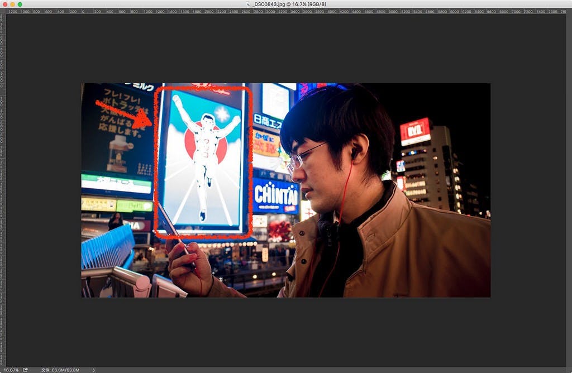Click the blue CHINTAI sign in the photo
Screen dimensions: 572x373
(275, 197)
